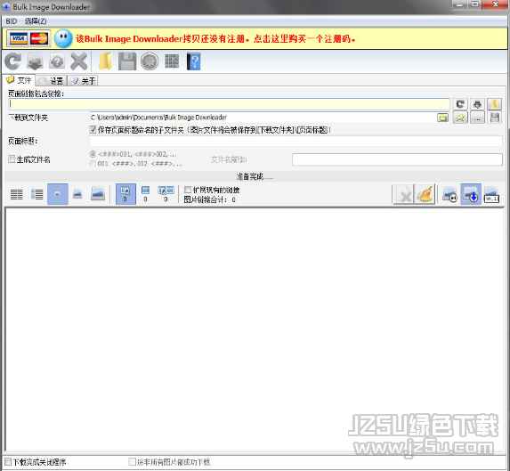Click the remove selected image X icon
The width and height of the screenshot is (510, 471).
(x=403, y=194)
